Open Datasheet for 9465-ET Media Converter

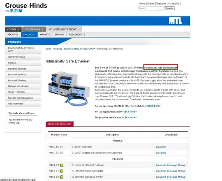click(x=161, y=171)
